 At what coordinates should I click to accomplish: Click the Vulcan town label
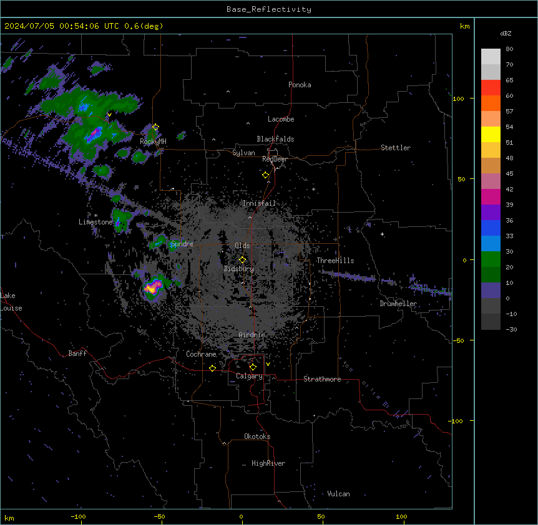339,494
